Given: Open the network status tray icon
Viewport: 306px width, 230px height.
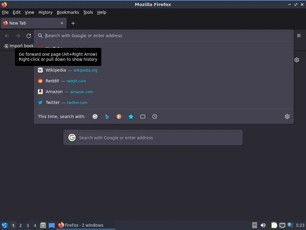Looking at the screenshot, I should (x=282, y=225).
